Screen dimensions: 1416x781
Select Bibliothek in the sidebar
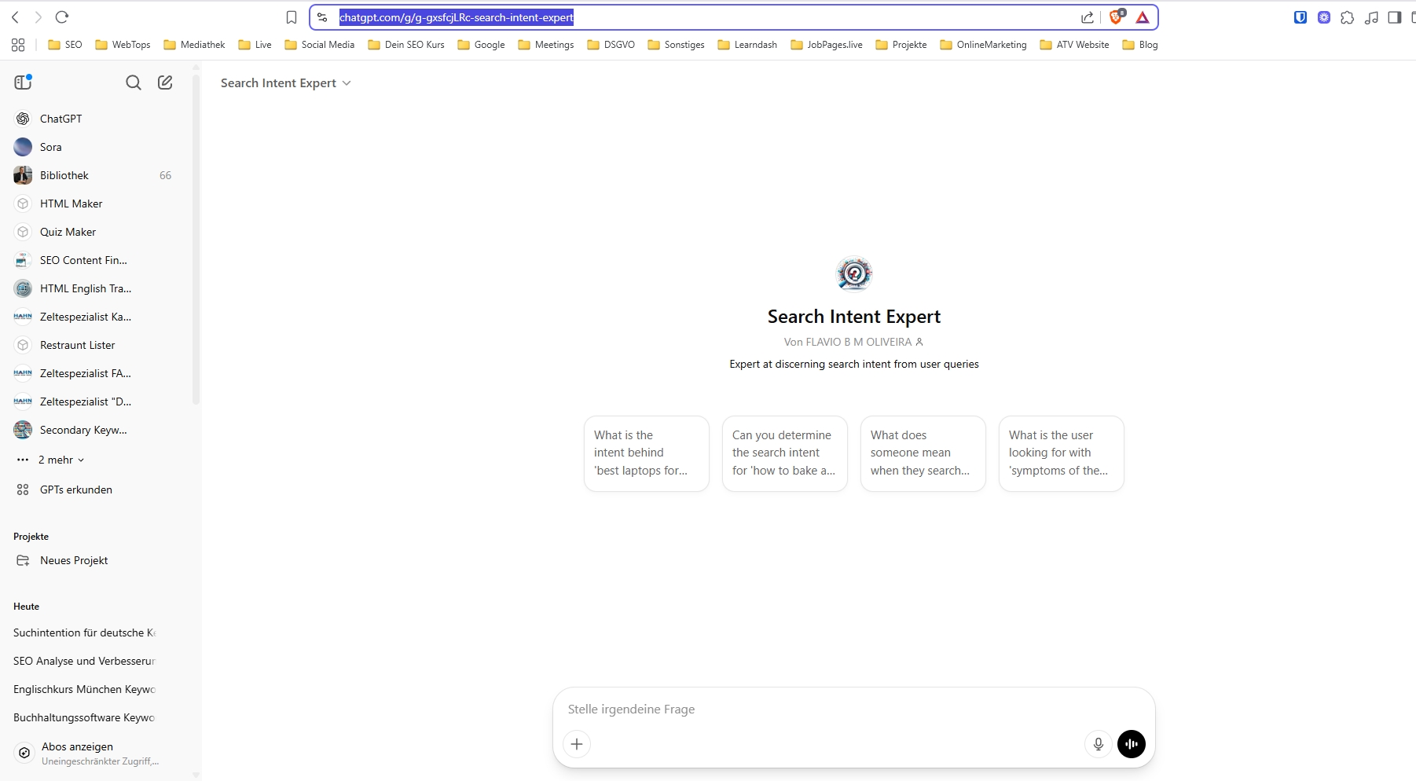tap(64, 175)
